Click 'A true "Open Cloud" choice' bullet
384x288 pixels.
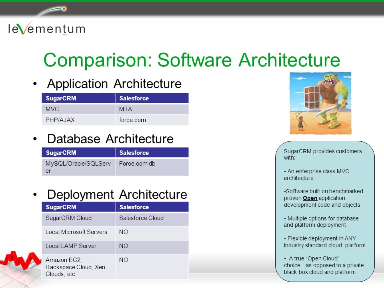point(324,265)
